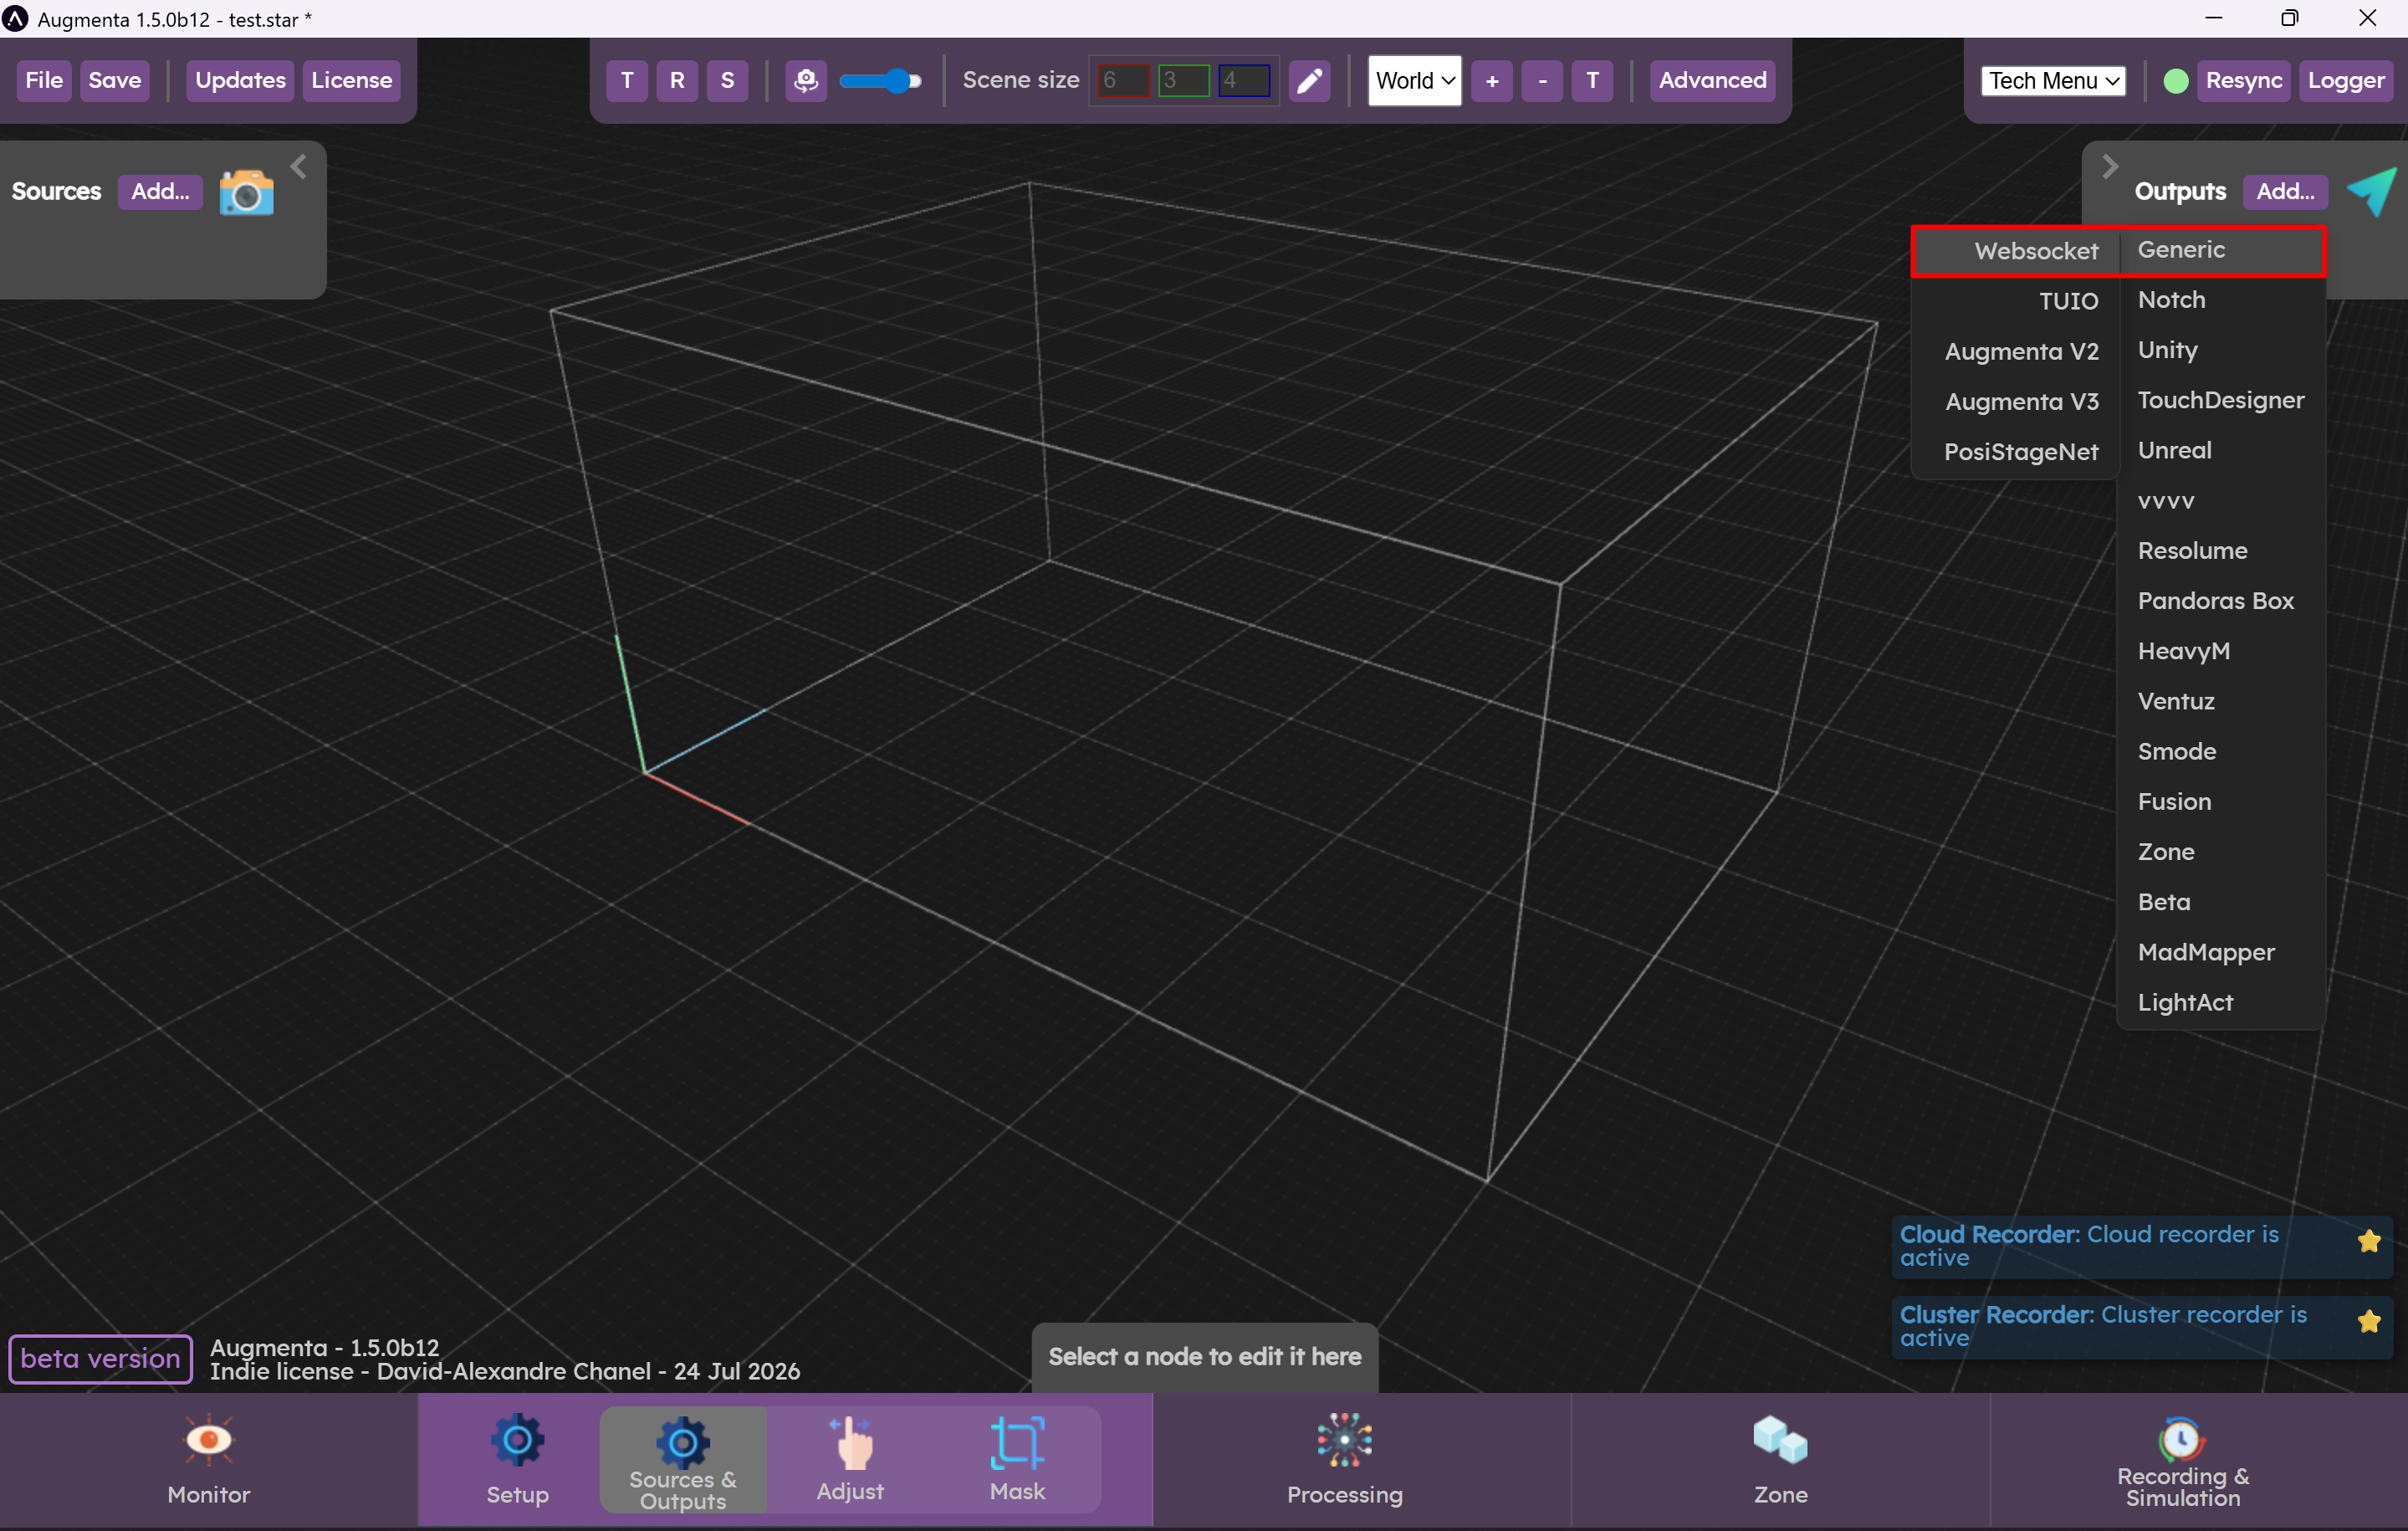Toggle the green sync status indicator

(2176, 81)
